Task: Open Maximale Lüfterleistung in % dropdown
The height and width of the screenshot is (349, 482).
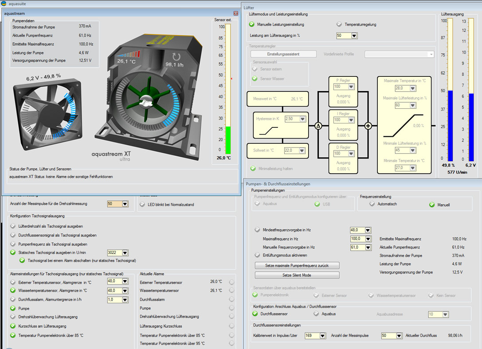Action: pos(413,105)
